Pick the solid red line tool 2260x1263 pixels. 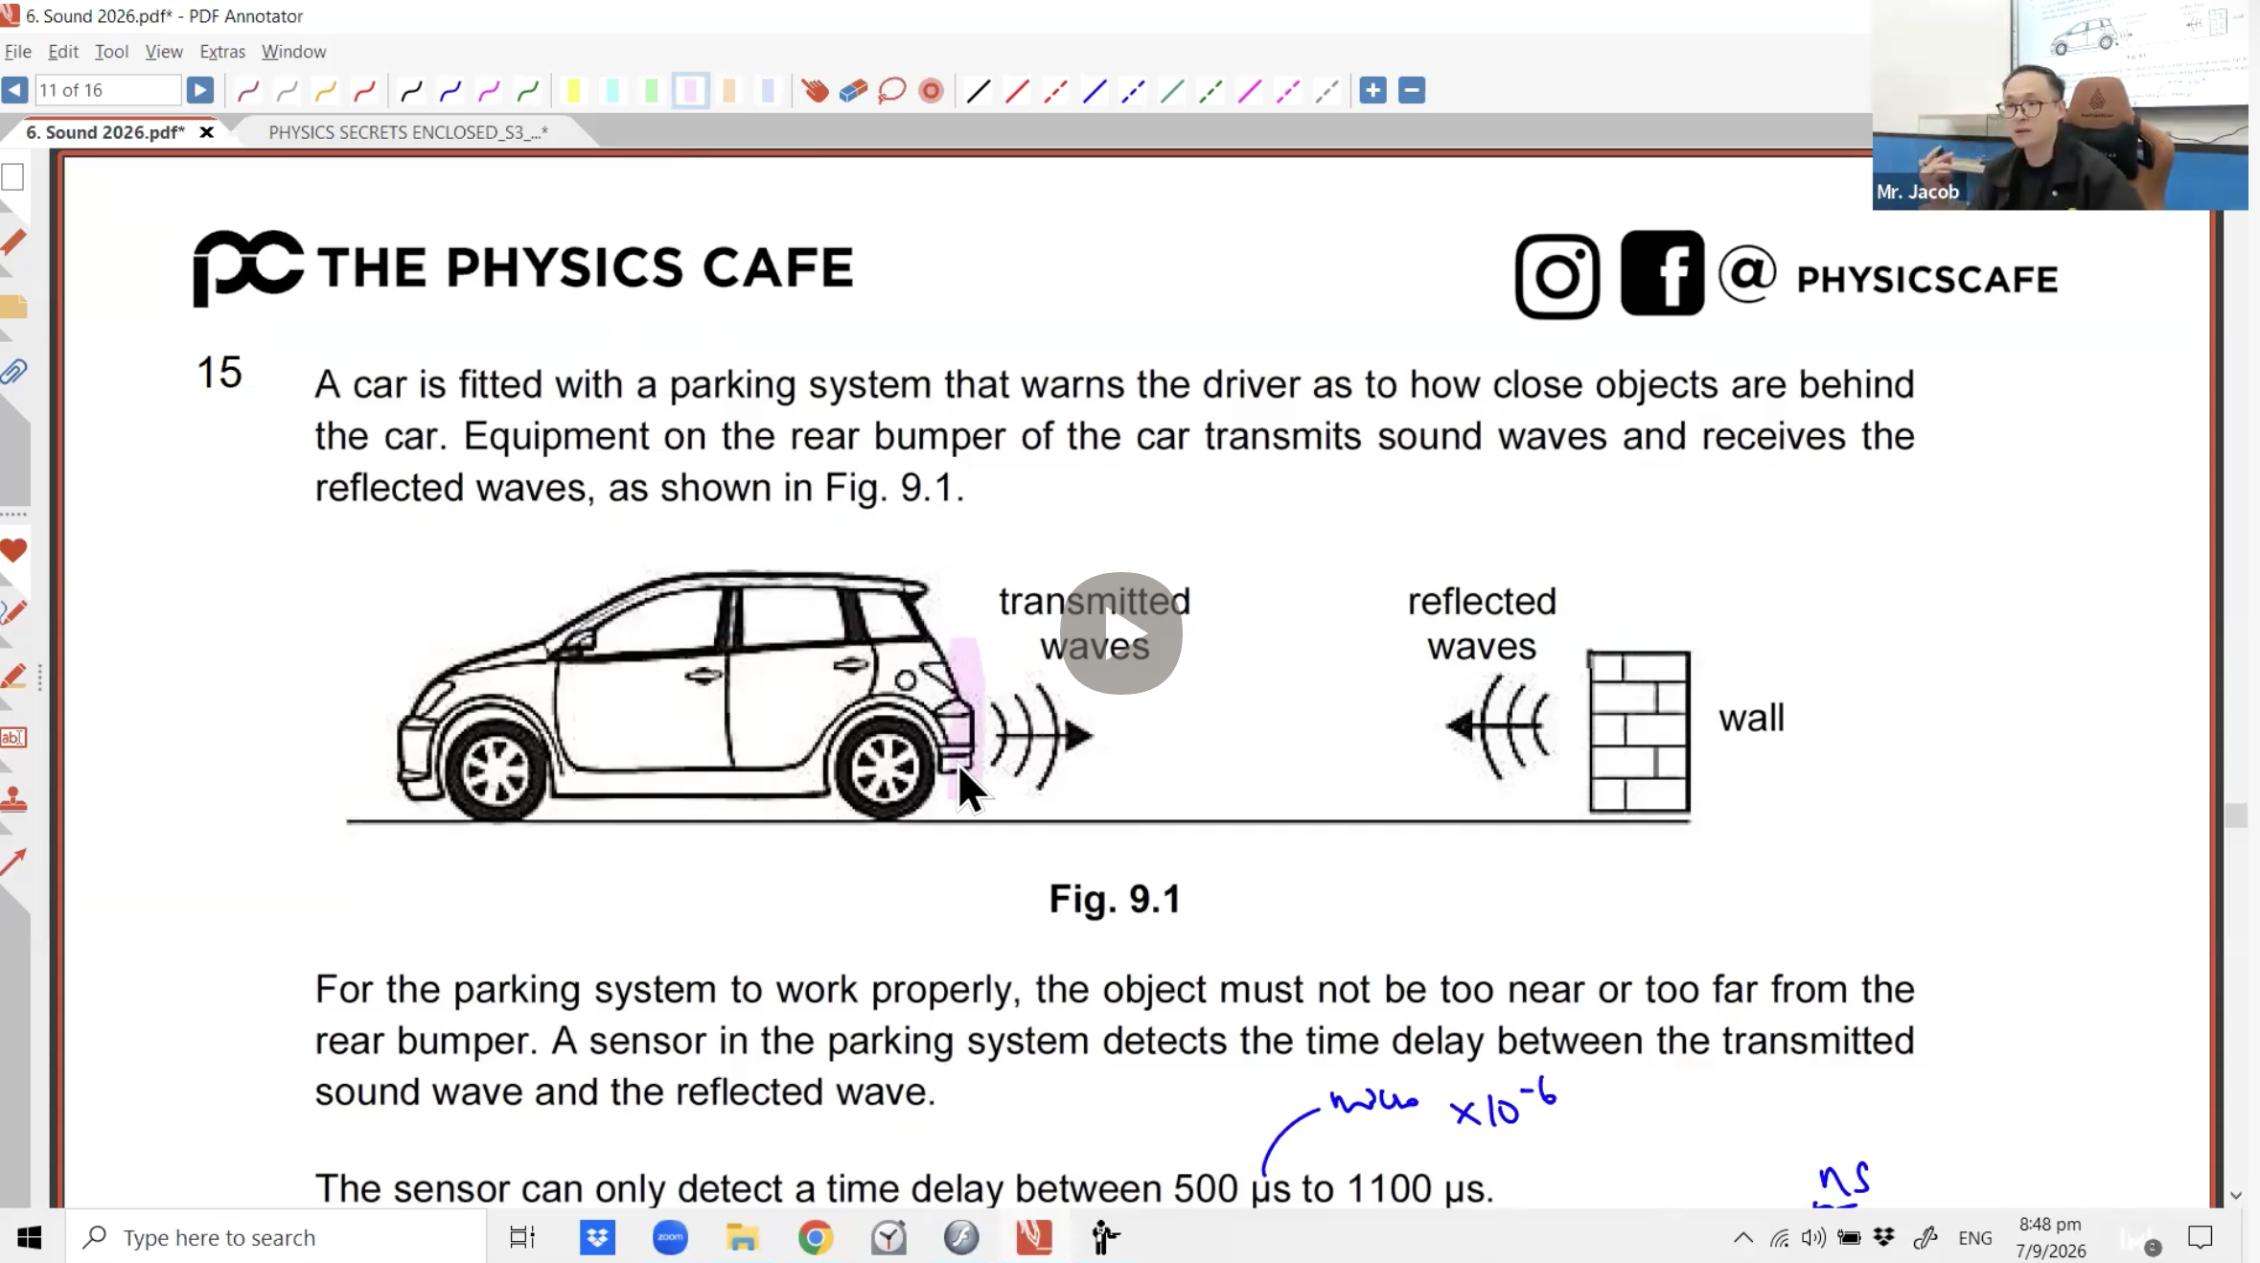coord(1017,91)
